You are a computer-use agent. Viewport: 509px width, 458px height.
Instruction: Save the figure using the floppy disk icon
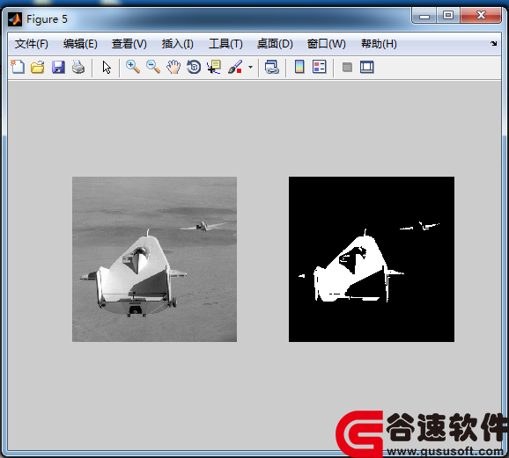(58, 67)
